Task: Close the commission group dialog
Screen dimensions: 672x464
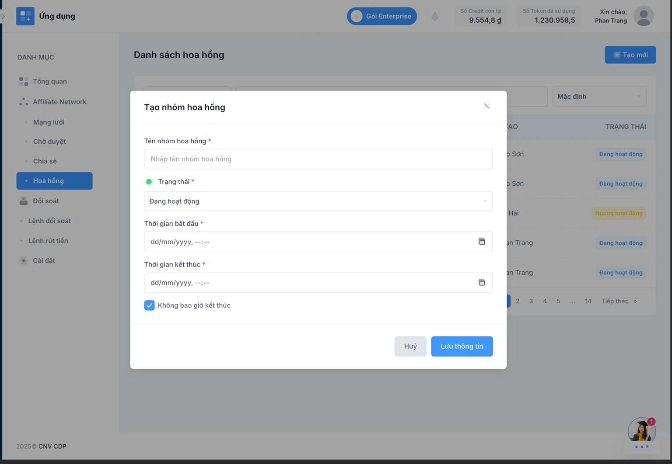Action: click(x=486, y=106)
